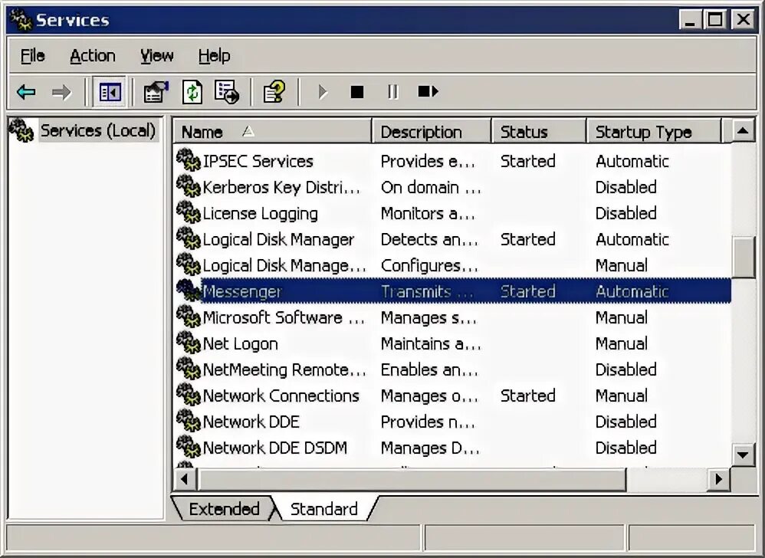Click the Stop Service square icon
This screenshot has width=765, height=558.
[x=357, y=92]
